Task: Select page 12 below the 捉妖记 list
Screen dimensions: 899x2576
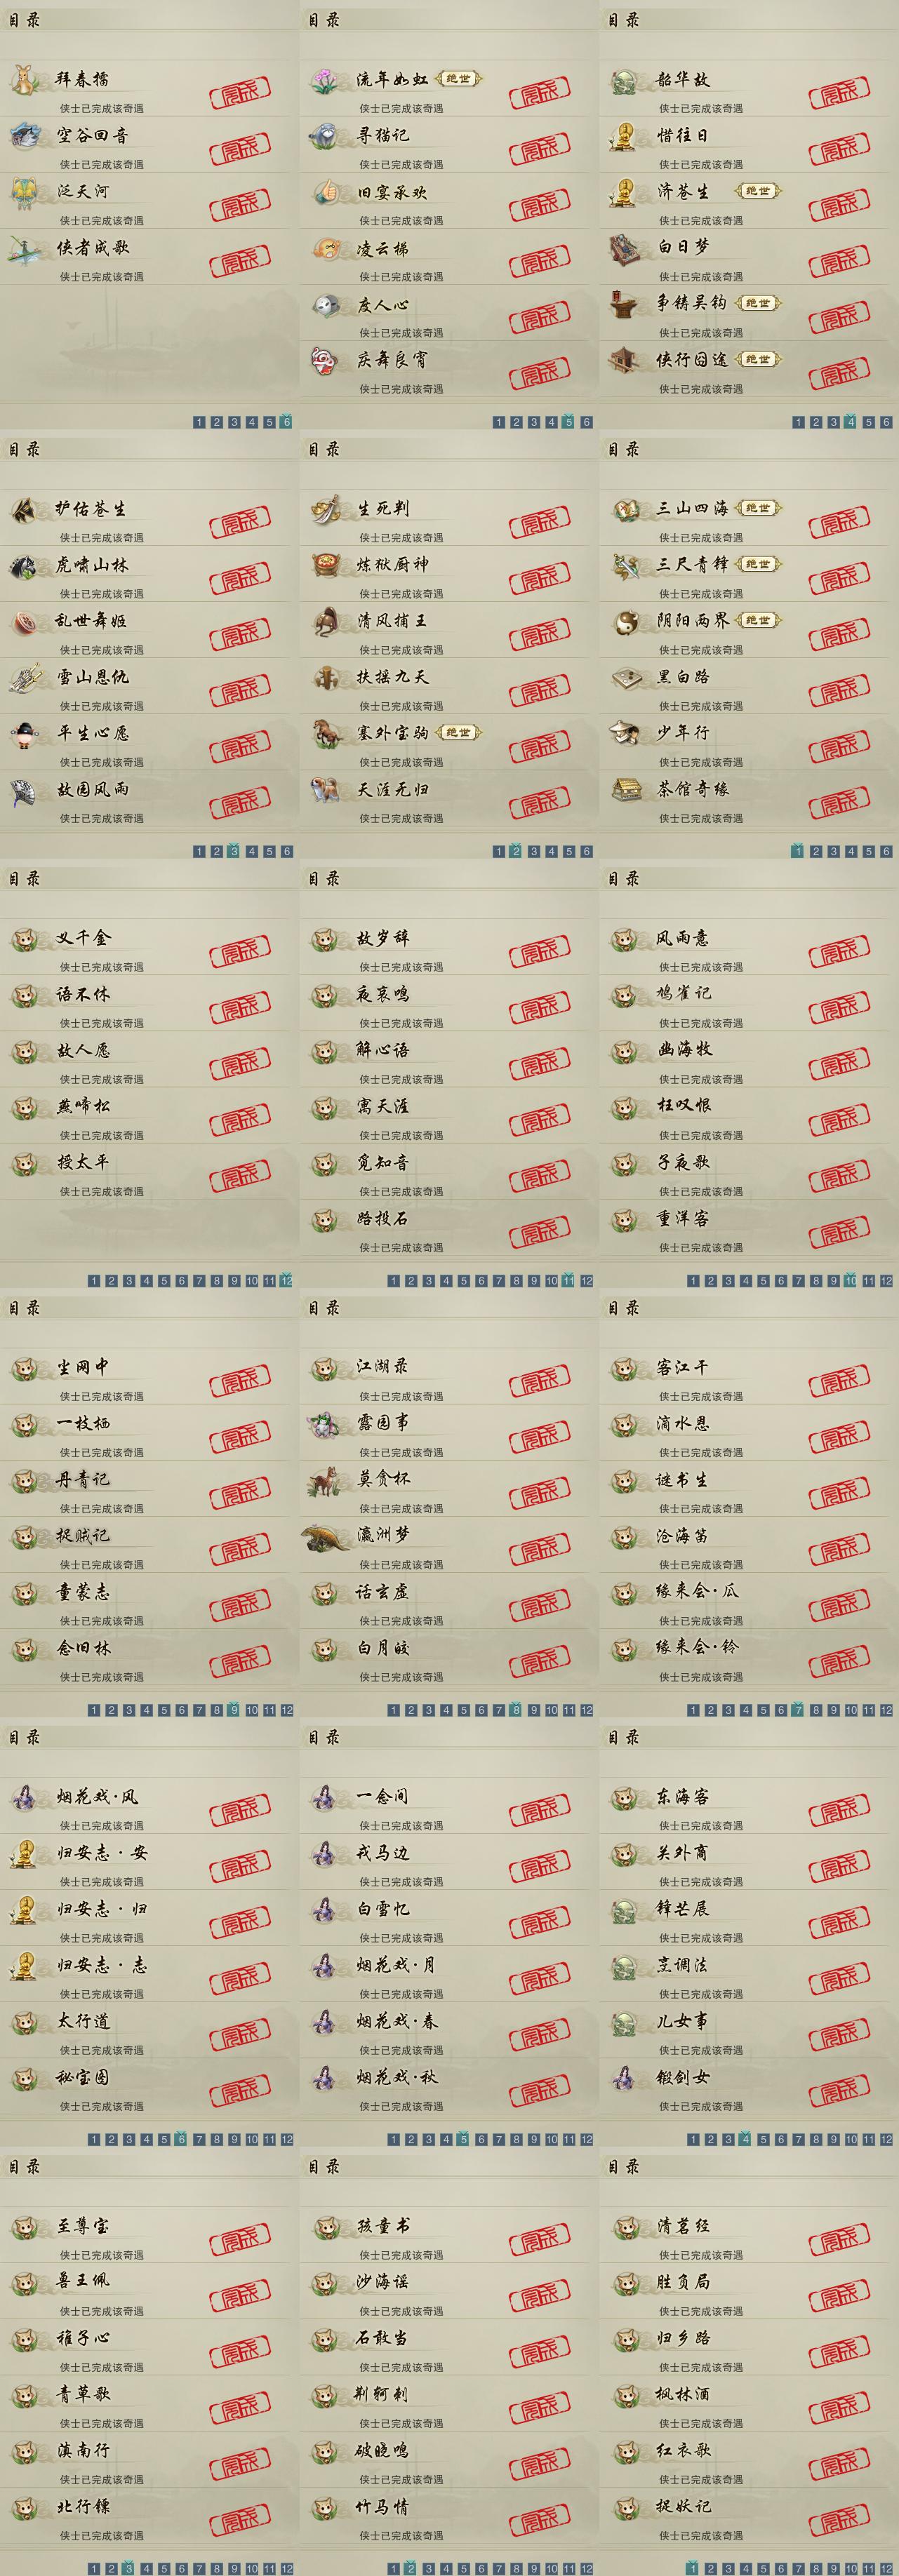Action: [886, 2568]
